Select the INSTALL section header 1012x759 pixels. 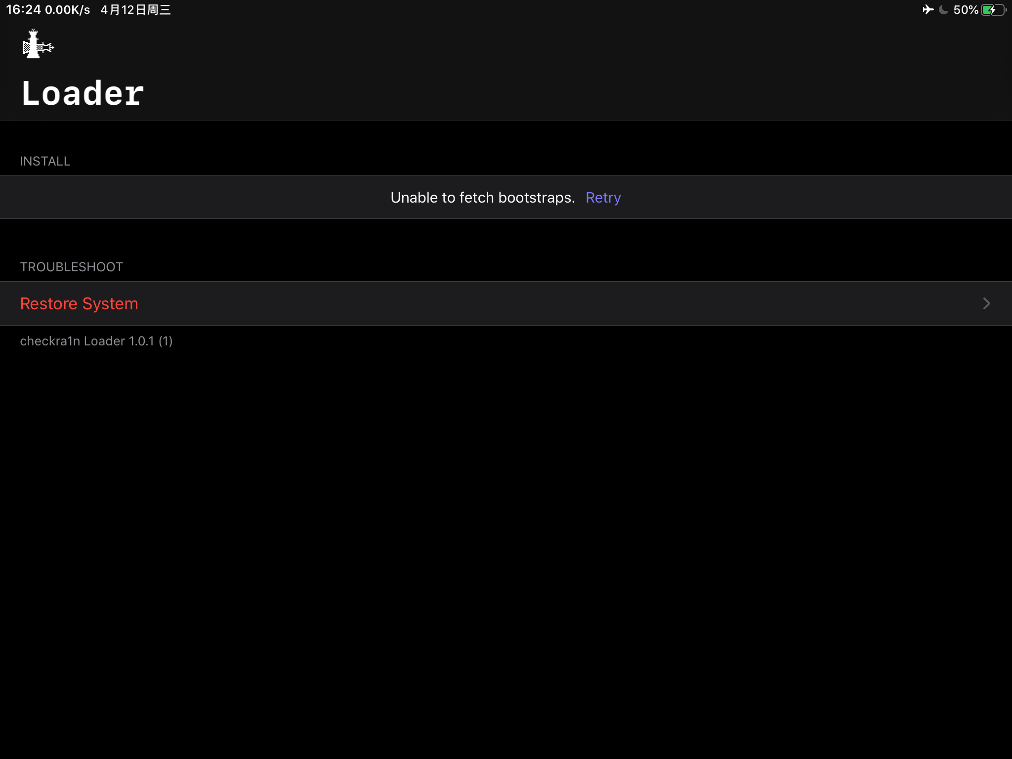(45, 161)
